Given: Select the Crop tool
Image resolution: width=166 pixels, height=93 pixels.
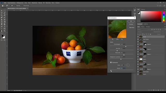Looking at the screenshot, I should tap(2, 15).
